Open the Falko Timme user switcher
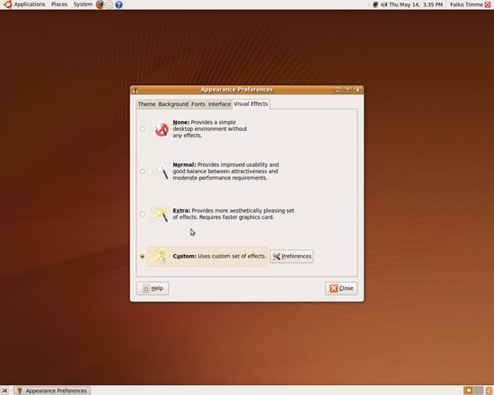Image resolution: width=494 pixels, height=395 pixels. (466, 4)
